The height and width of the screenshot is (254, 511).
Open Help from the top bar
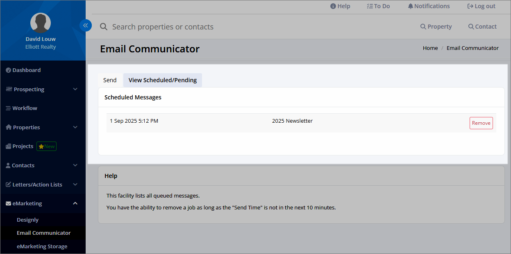[340, 6]
